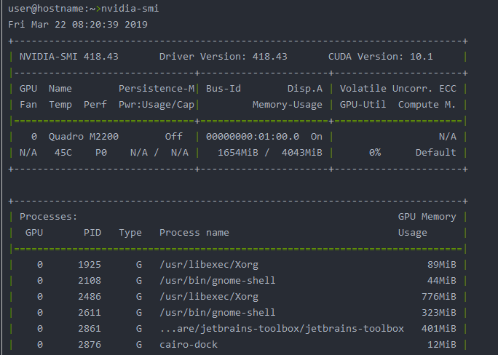Click the Disp.A header
Image resolution: width=498 pixels, height=355 pixels.
pos(305,89)
